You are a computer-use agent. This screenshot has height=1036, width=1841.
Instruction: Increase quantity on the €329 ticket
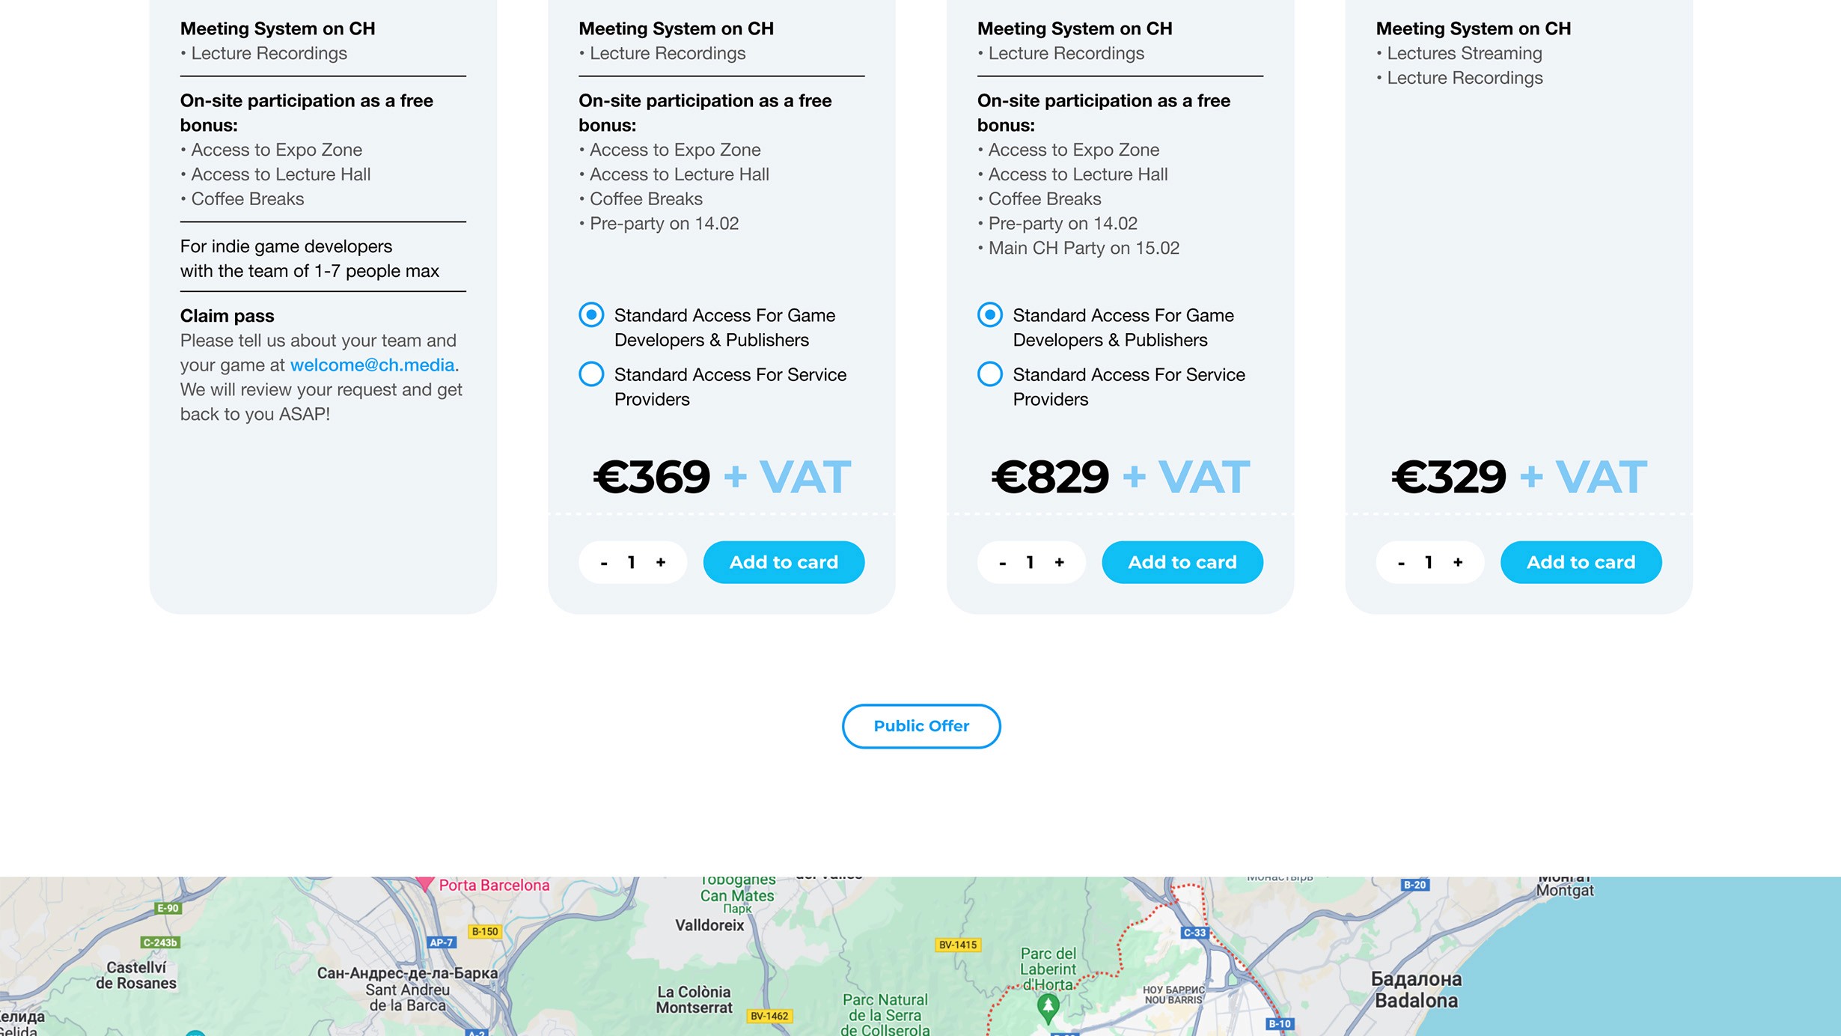[x=1458, y=562]
